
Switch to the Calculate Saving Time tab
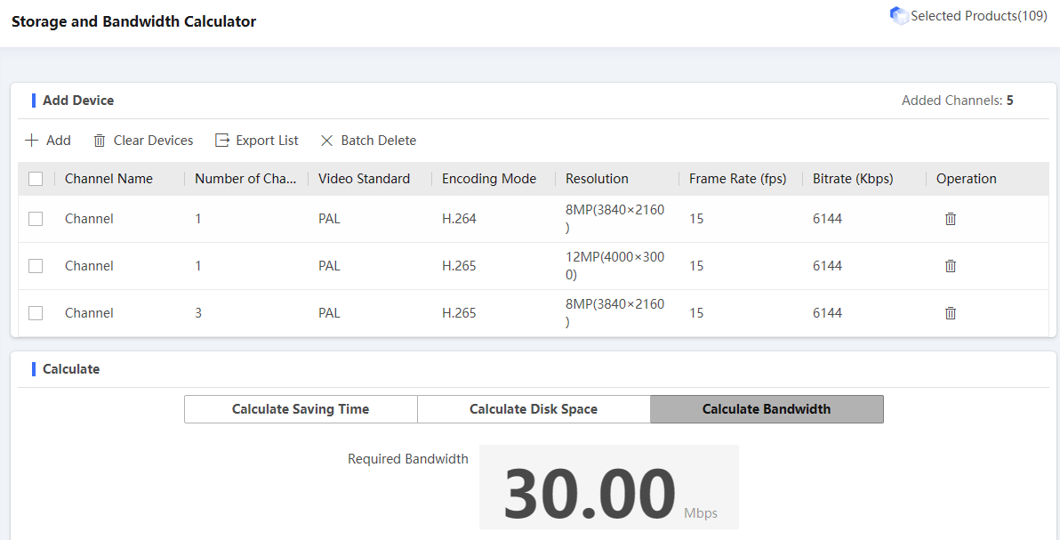[x=300, y=408]
